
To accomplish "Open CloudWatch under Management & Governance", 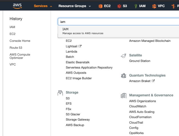I will click(x=138, y=106).
